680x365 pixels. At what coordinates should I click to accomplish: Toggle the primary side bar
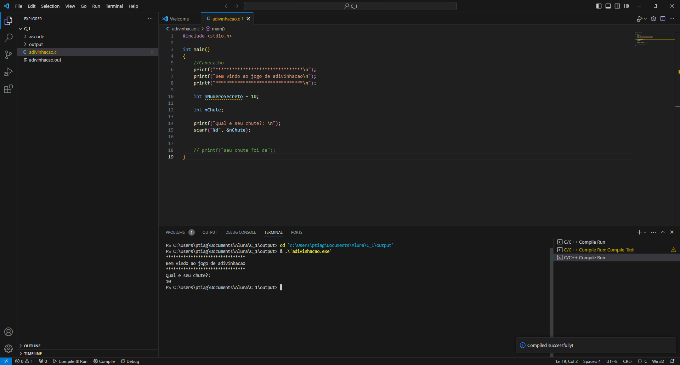click(599, 6)
